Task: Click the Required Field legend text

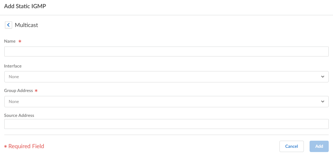Action: (x=26, y=146)
